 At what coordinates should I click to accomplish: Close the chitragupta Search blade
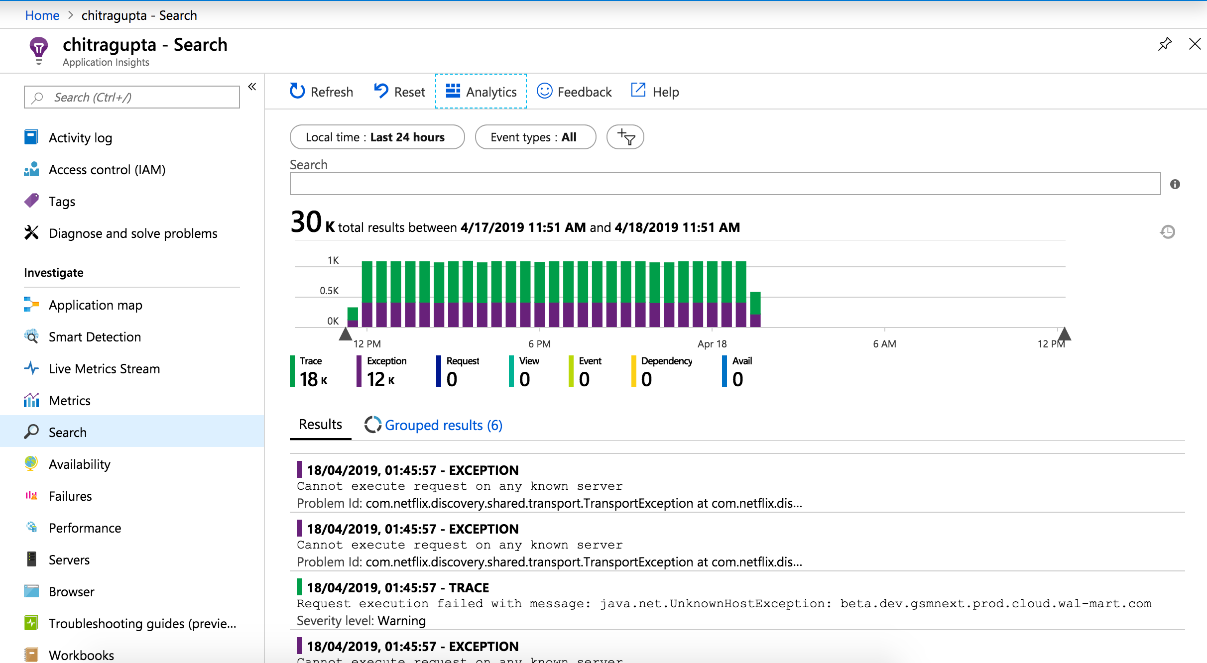point(1195,44)
